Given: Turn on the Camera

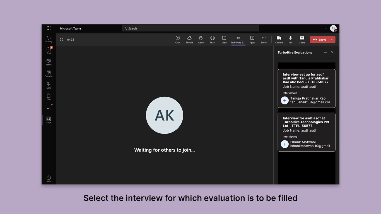Looking at the screenshot, I should click(279, 40).
